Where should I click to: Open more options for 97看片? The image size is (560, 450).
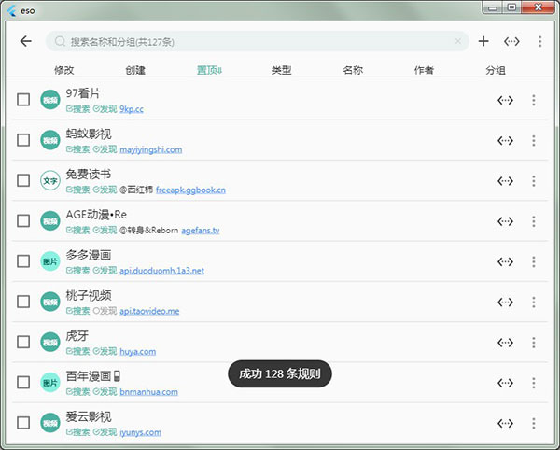[534, 100]
